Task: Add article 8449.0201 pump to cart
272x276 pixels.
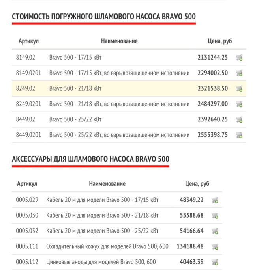Action: pyautogui.click(x=239, y=135)
